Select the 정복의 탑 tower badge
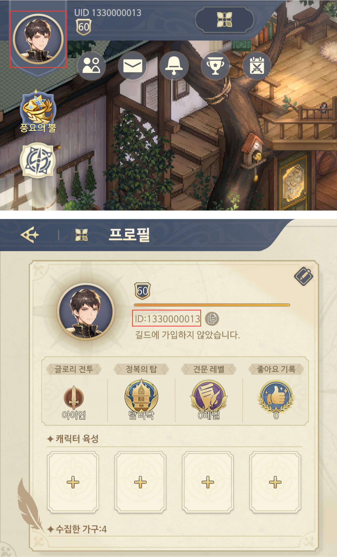The width and height of the screenshot is (337, 557). tap(141, 397)
